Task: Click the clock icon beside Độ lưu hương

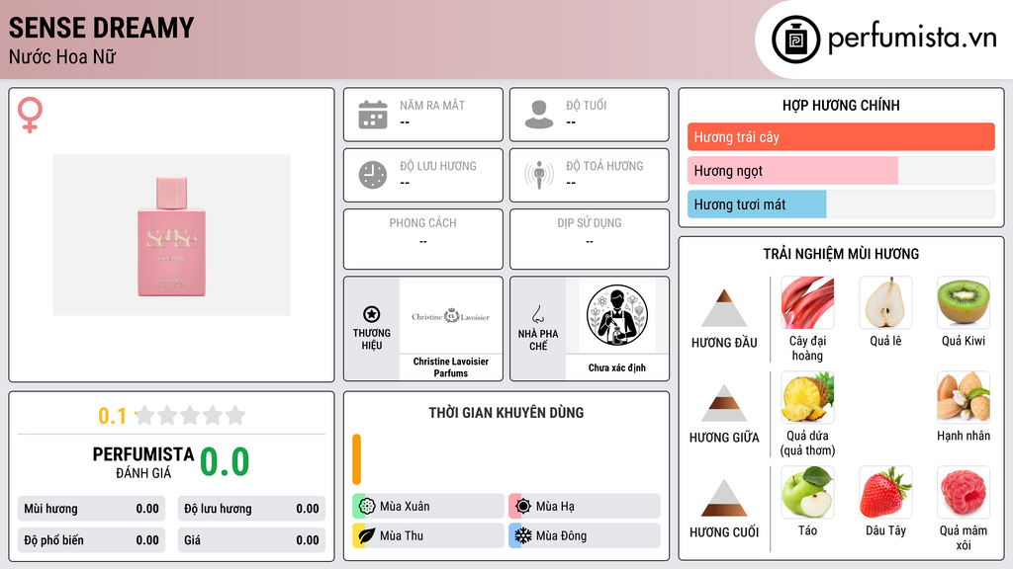Action: [x=373, y=174]
